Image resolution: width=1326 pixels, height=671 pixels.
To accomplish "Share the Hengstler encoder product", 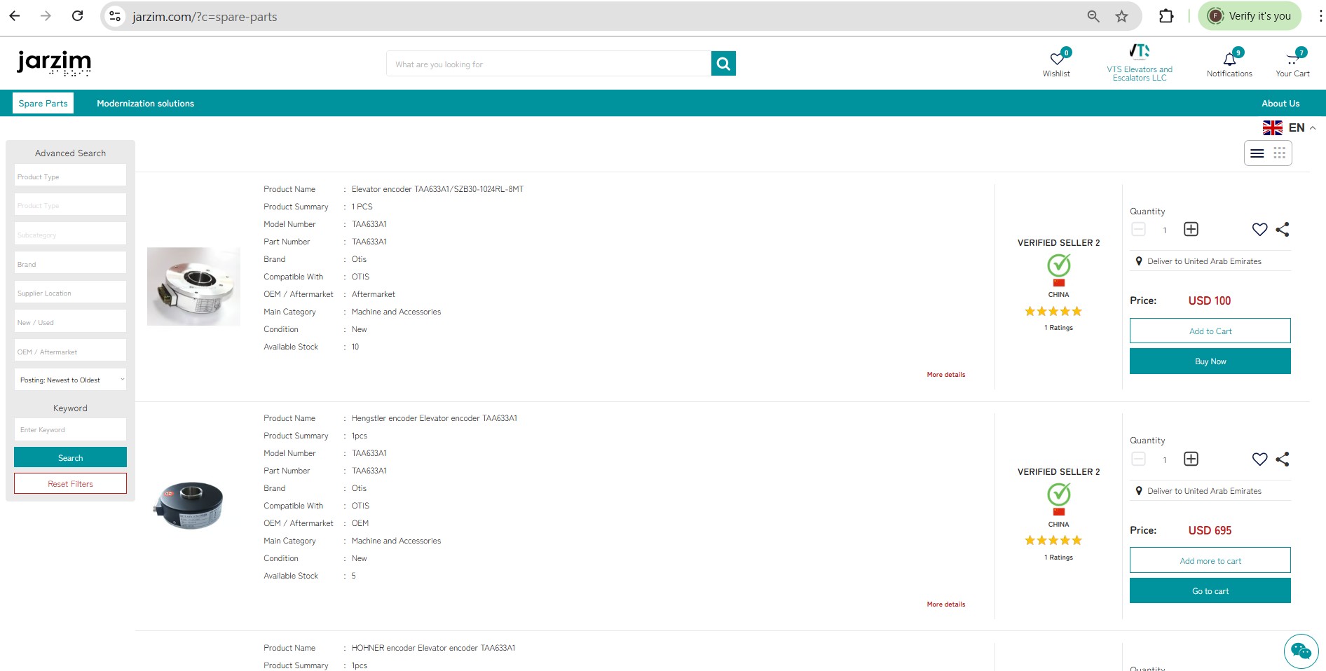I will 1283,459.
